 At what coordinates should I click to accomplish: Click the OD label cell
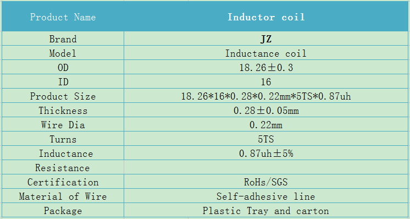(63, 68)
